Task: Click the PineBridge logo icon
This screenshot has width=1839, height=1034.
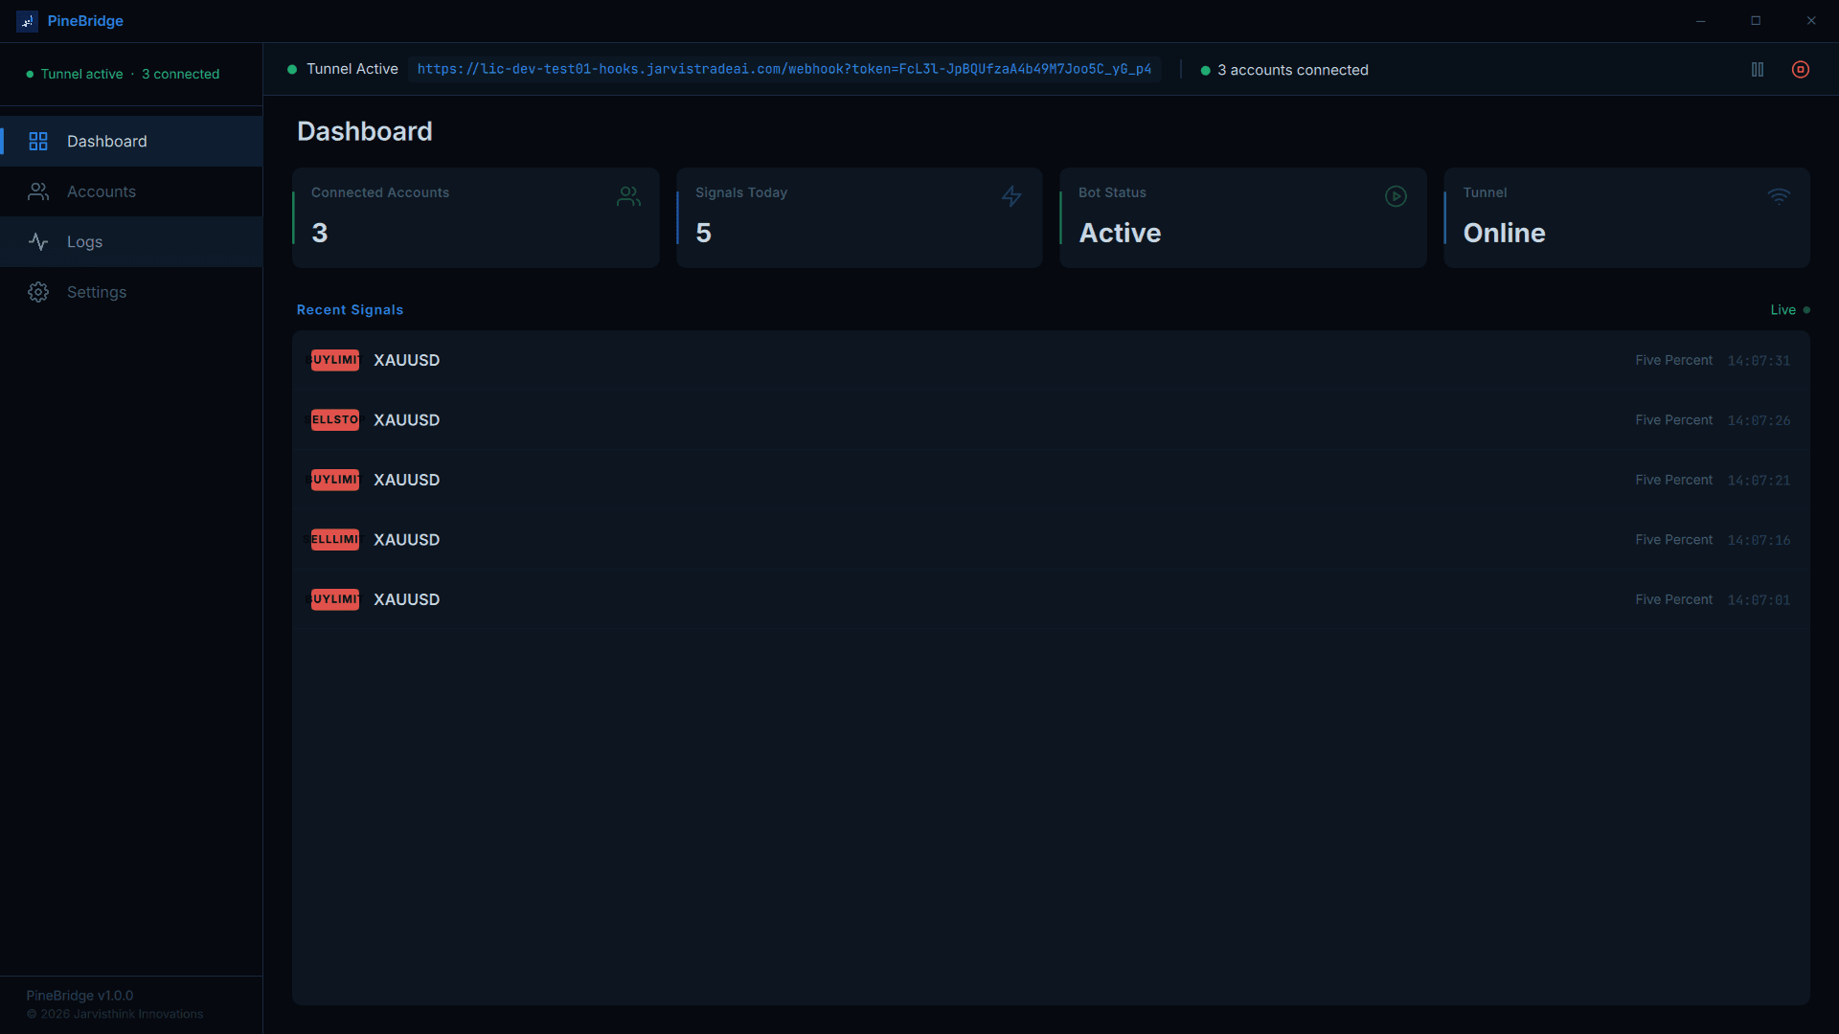Action: [x=28, y=21]
